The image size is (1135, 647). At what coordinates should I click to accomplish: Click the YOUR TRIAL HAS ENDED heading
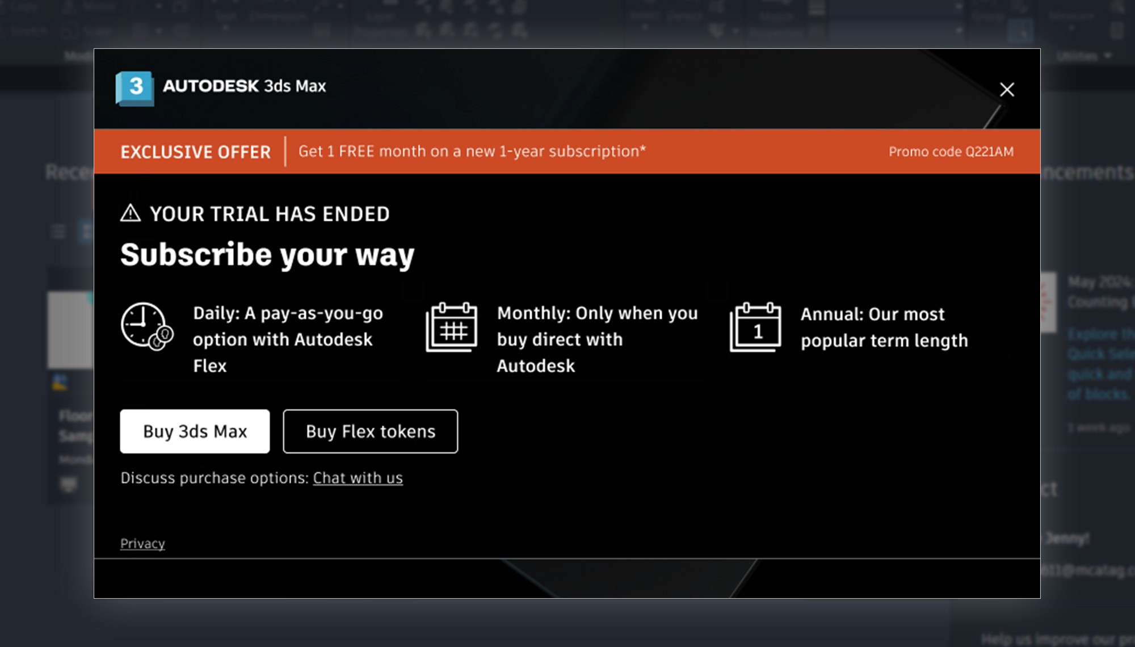pyautogui.click(x=270, y=214)
